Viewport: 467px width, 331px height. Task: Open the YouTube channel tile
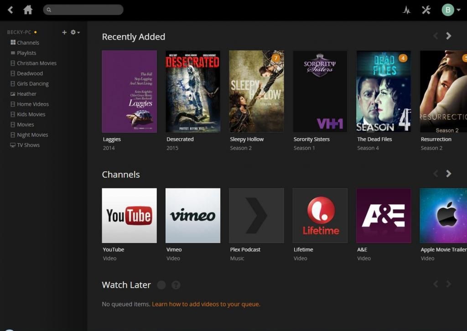point(129,216)
